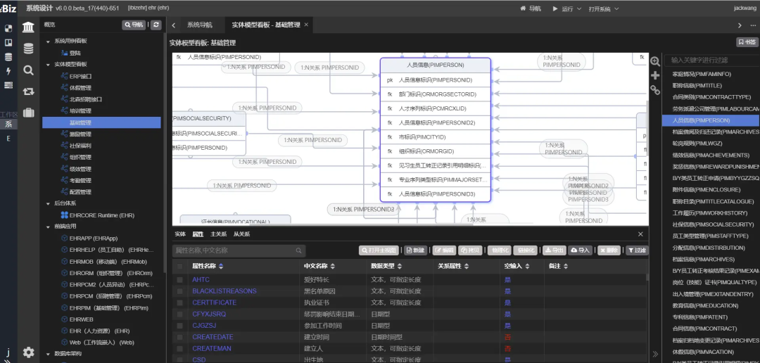Switch to the 系统导航 tab
Viewport: 760px width, 363px height.
point(199,25)
